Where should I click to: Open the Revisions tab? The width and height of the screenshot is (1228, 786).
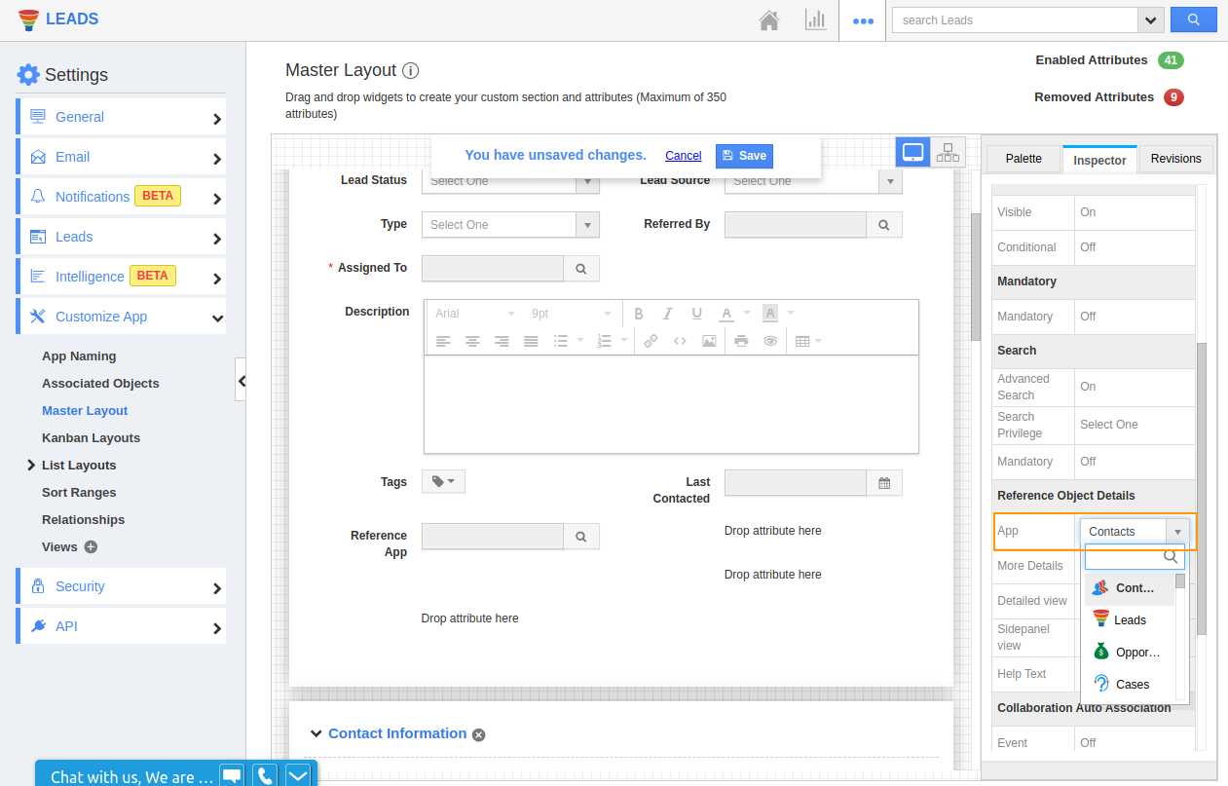[1175, 159]
